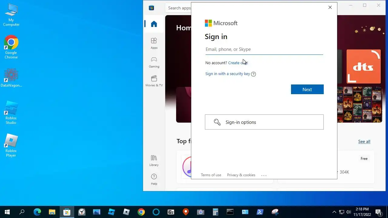The height and width of the screenshot is (218, 388).
Task: Click the Store Search apps box
Action: tap(179, 8)
